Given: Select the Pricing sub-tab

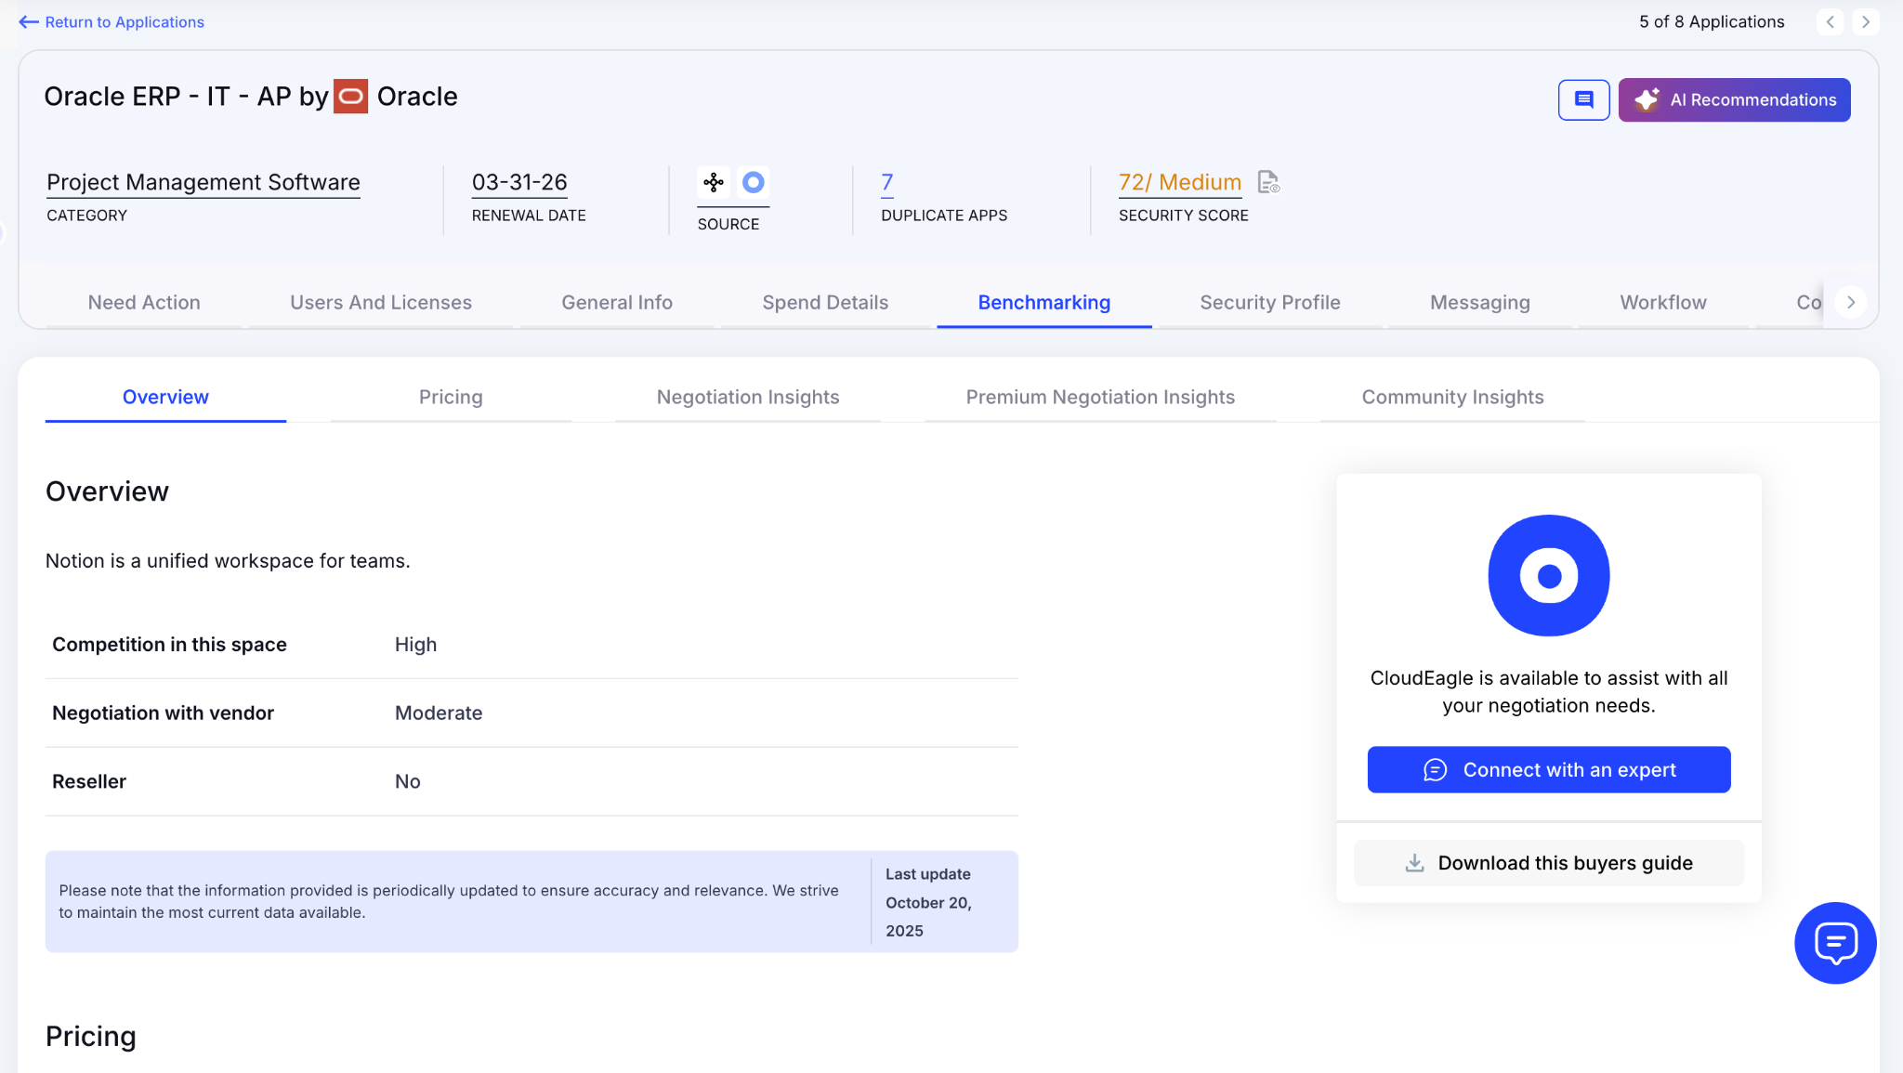Looking at the screenshot, I should 451,397.
